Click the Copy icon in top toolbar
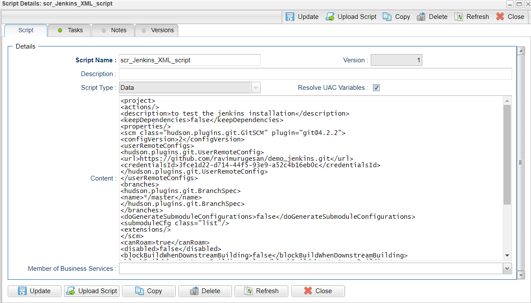Screen dimensions: 531x303 click(387, 17)
